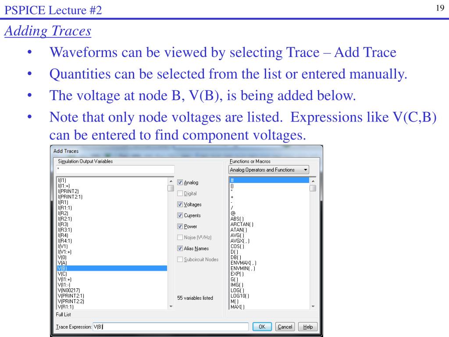Click down arrow of variables list scrollbar

[x=171, y=306]
